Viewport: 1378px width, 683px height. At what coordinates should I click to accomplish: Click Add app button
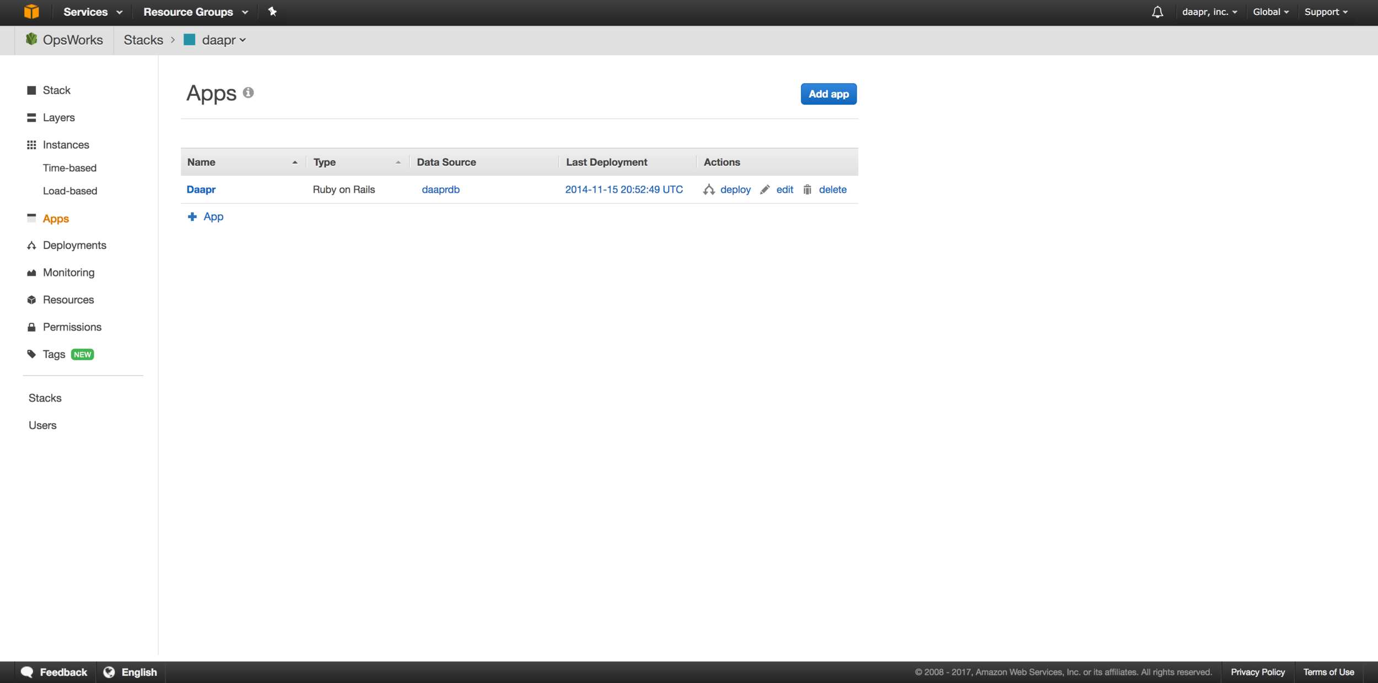pyautogui.click(x=828, y=94)
